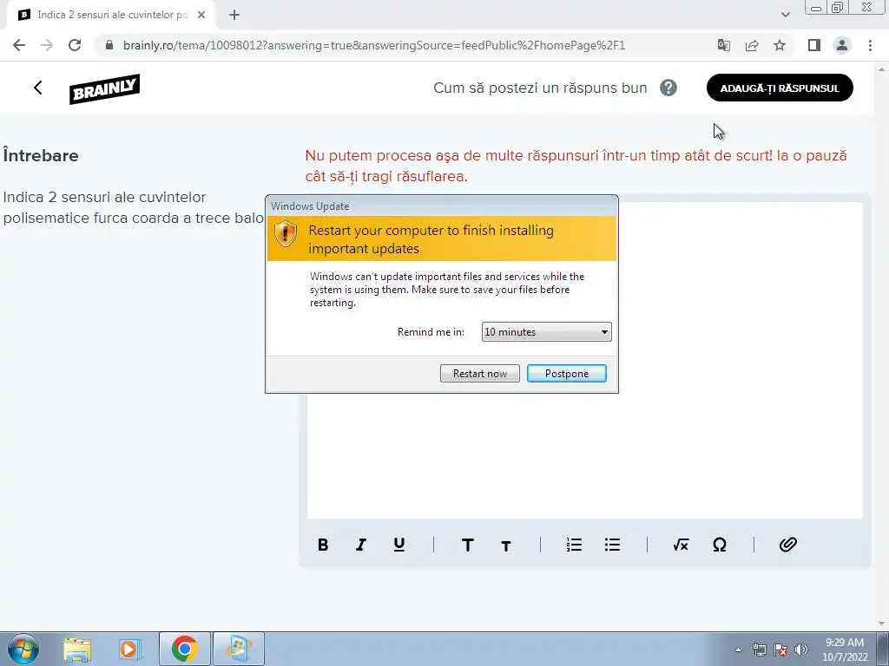Viewport: 889px width, 666px height.
Task: Click the browser forward arrow
Action: pos(47,45)
